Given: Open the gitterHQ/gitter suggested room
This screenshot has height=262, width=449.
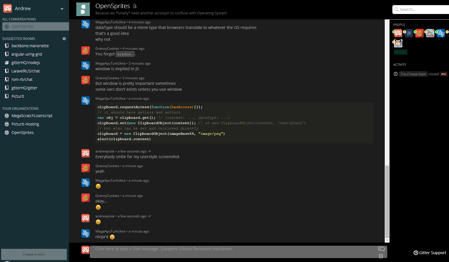Looking at the screenshot, I should pyautogui.click(x=24, y=88).
